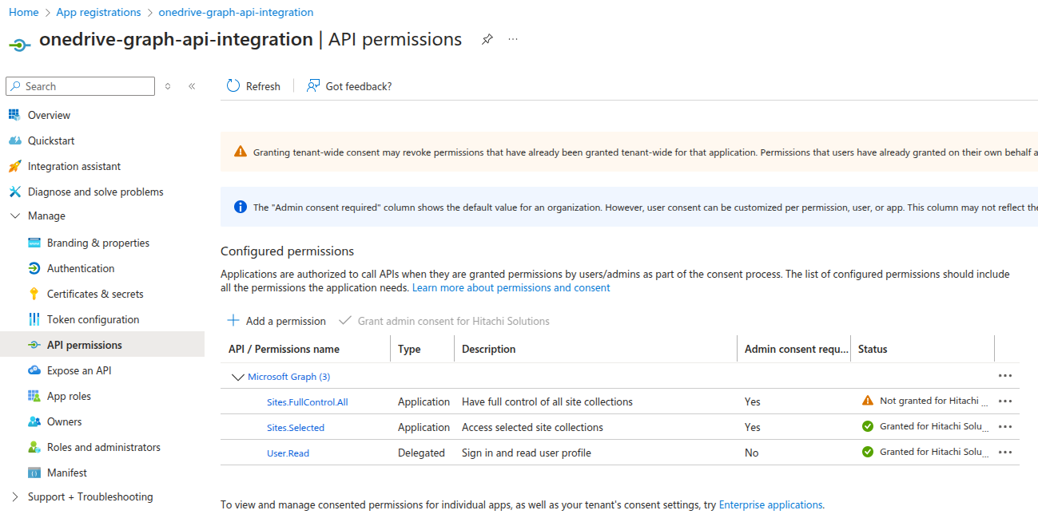Open the Sites.FullControl.All permission link

click(308, 402)
